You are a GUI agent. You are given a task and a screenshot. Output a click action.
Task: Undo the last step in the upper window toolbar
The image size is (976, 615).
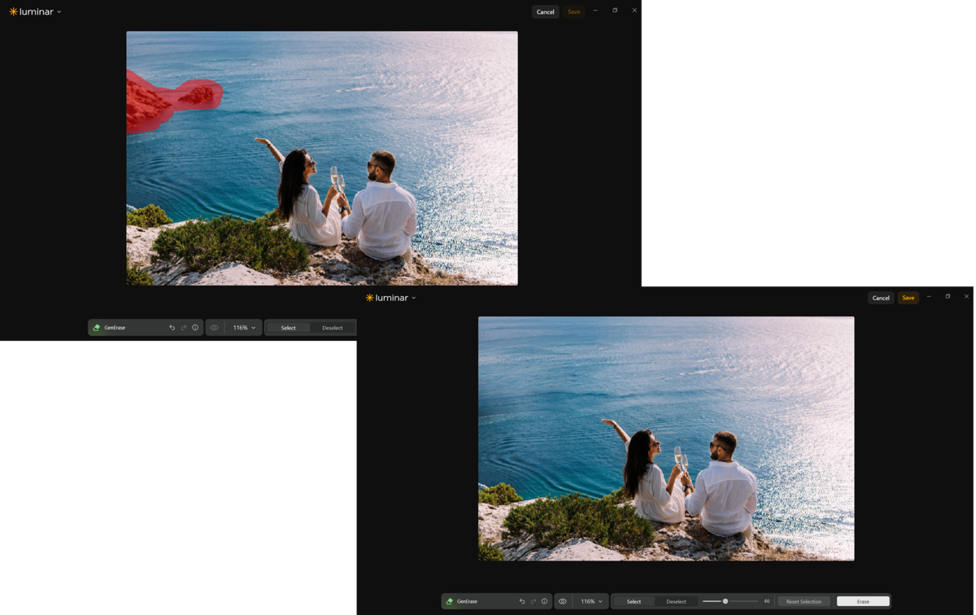point(172,328)
